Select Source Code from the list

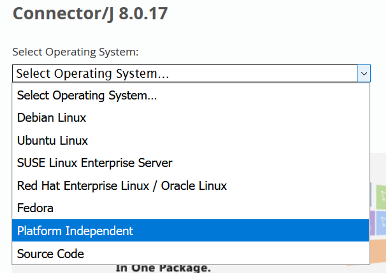coord(190,253)
